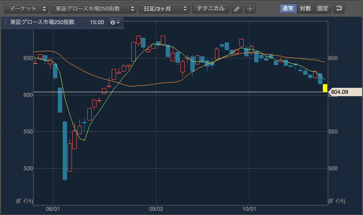Grab the panel drag handle beside the title
Viewport: 363px width, 215px height.
[5, 22]
